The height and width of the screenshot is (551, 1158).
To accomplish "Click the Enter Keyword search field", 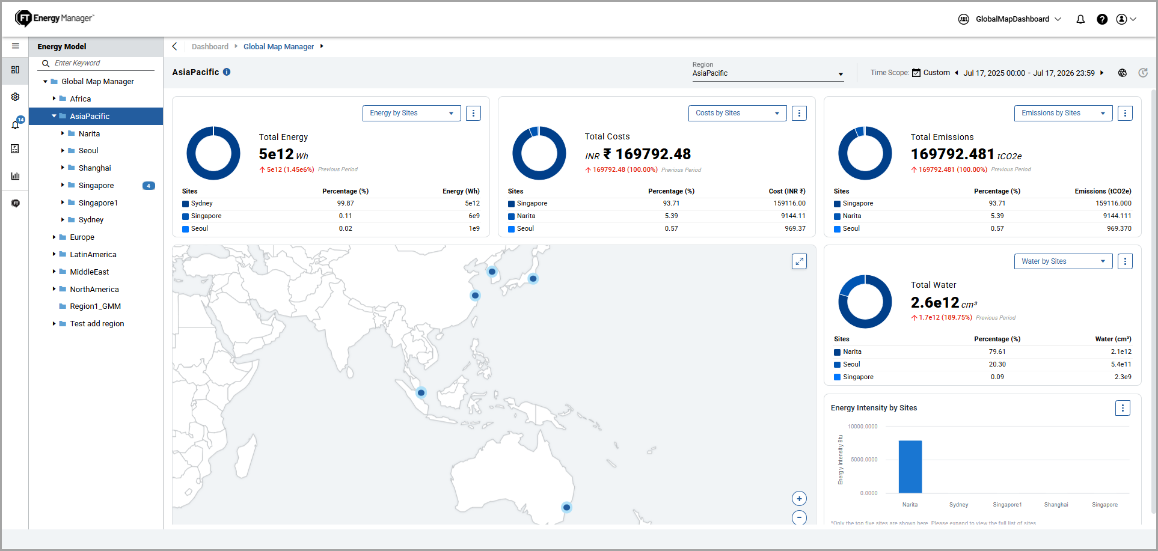I will tap(102, 63).
